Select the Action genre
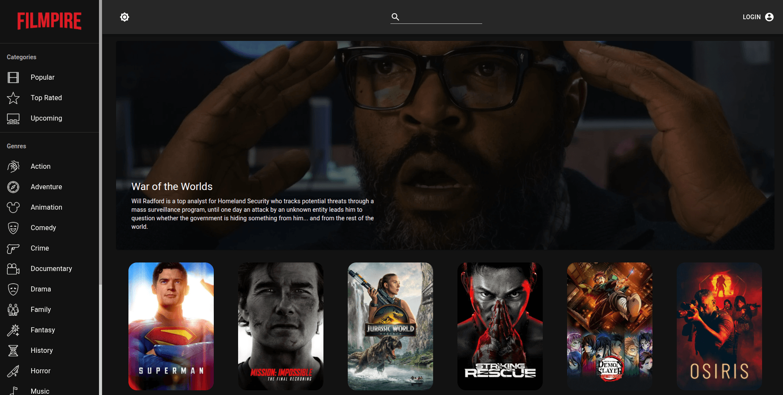783x395 pixels. (49, 167)
